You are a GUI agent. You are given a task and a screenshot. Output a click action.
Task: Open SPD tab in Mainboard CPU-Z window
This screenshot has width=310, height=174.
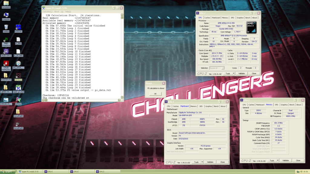[x=201, y=106]
